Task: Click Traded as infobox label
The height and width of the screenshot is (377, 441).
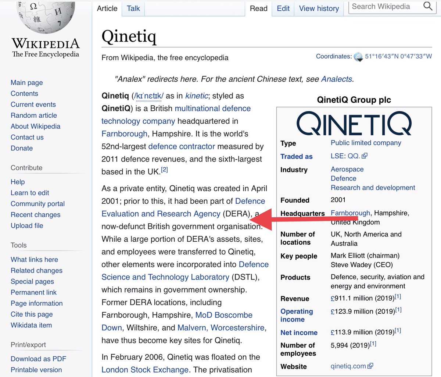Action: (297, 156)
